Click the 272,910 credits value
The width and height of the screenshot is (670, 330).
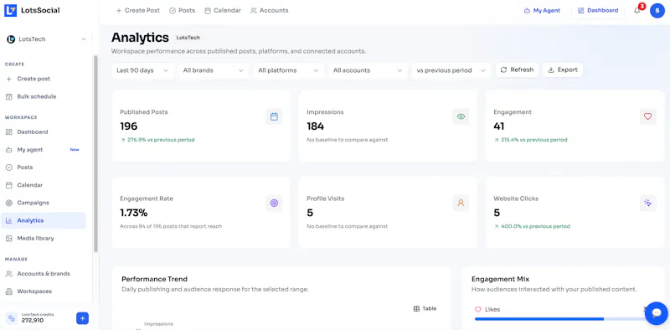click(33, 320)
